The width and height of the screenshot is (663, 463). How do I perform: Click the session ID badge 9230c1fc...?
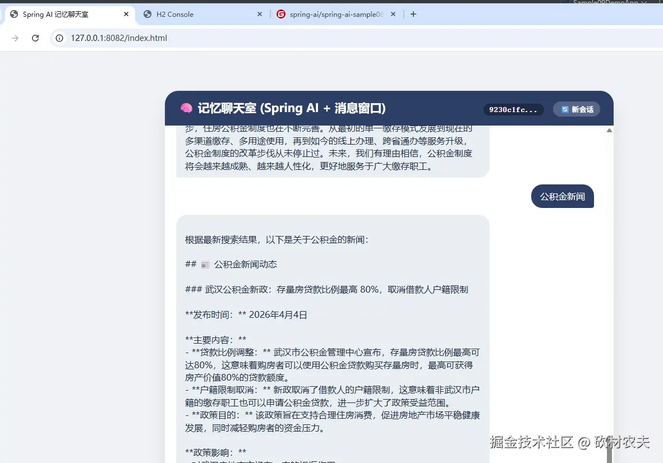[x=513, y=110]
